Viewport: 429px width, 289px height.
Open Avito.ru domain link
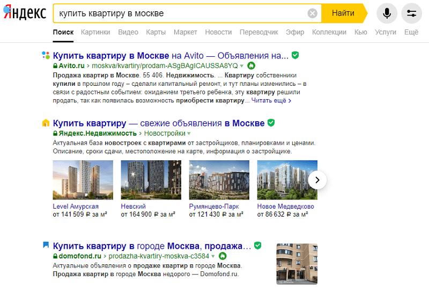tap(72, 65)
